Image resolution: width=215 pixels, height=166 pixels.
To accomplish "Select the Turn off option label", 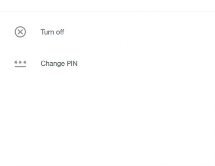I will [x=52, y=32].
